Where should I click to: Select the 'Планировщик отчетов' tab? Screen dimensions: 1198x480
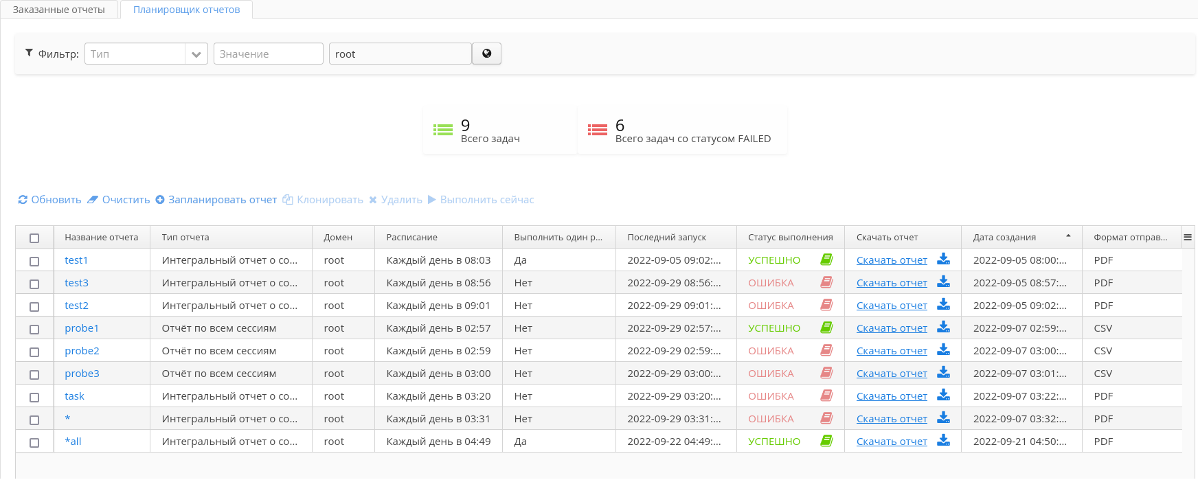pyautogui.click(x=186, y=10)
